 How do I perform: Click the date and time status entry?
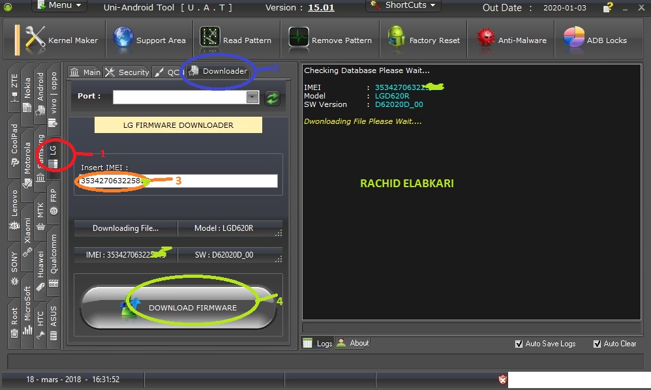coord(72,379)
